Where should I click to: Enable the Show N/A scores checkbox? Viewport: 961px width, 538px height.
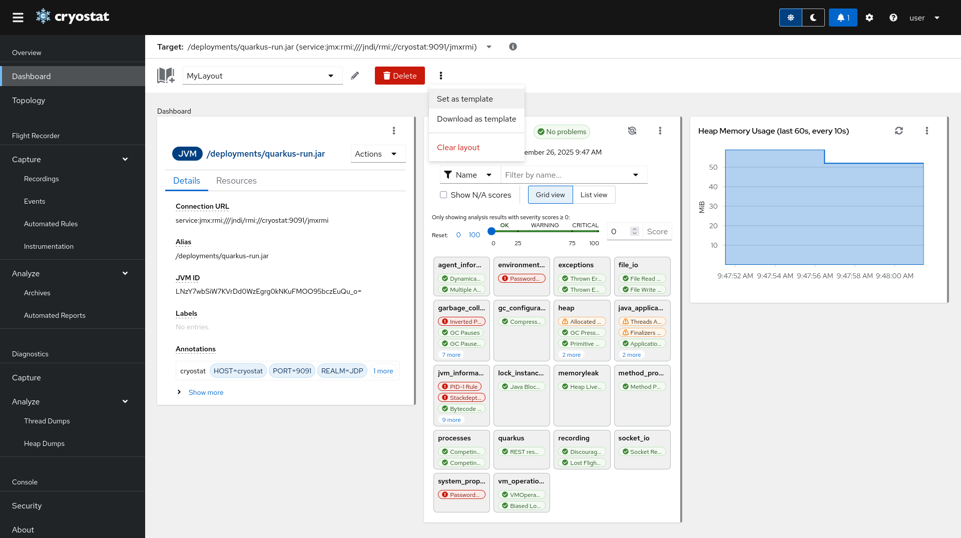coord(443,195)
